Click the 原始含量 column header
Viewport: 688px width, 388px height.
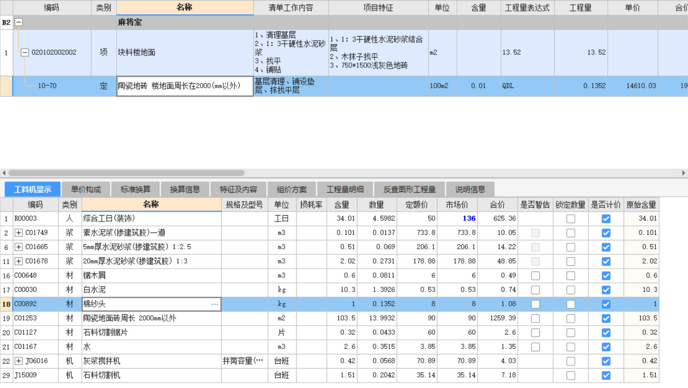click(x=641, y=205)
